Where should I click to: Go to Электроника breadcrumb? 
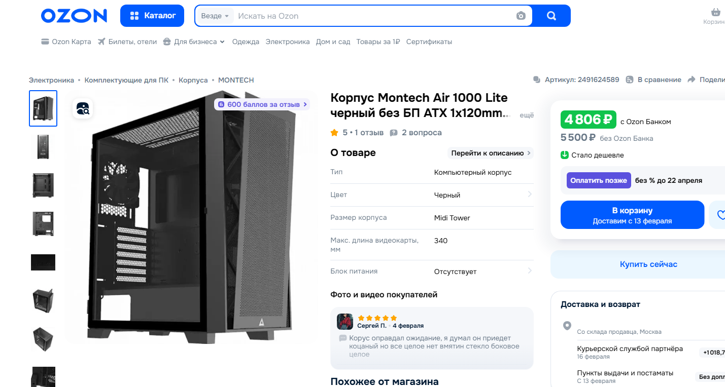[x=51, y=80]
